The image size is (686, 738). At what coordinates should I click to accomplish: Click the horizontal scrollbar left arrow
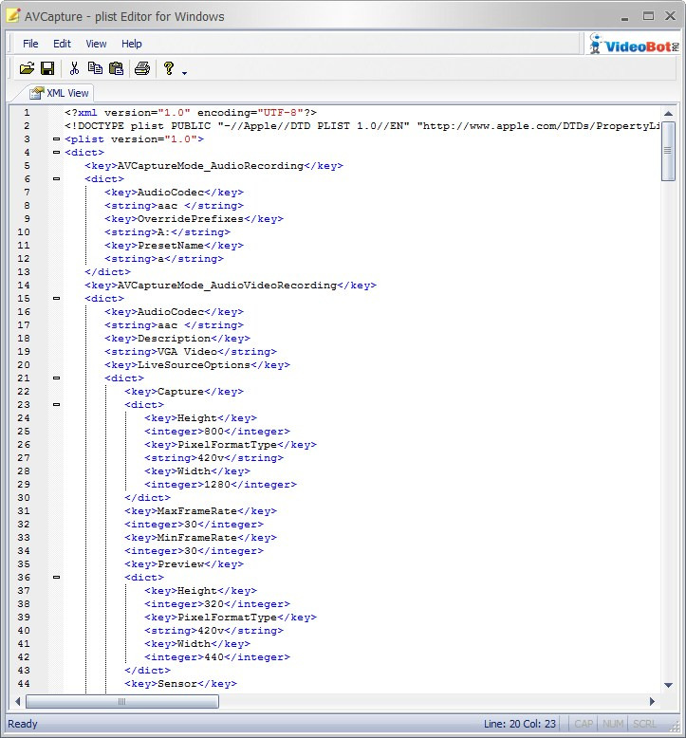click(17, 701)
